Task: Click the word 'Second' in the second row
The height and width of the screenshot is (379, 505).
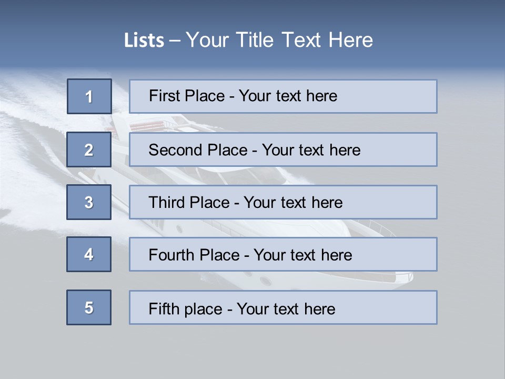Action: [176, 150]
